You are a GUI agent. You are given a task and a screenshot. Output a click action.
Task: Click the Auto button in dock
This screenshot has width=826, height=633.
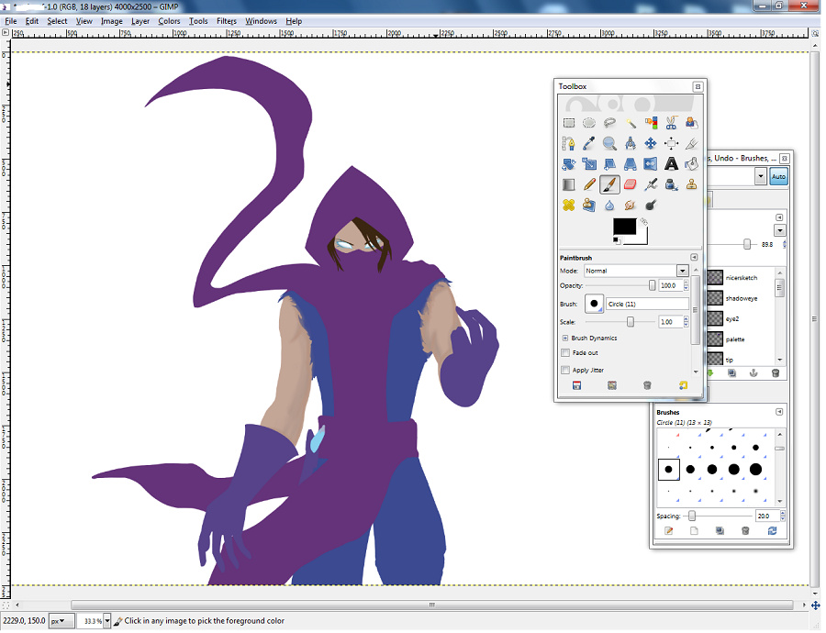click(778, 177)
